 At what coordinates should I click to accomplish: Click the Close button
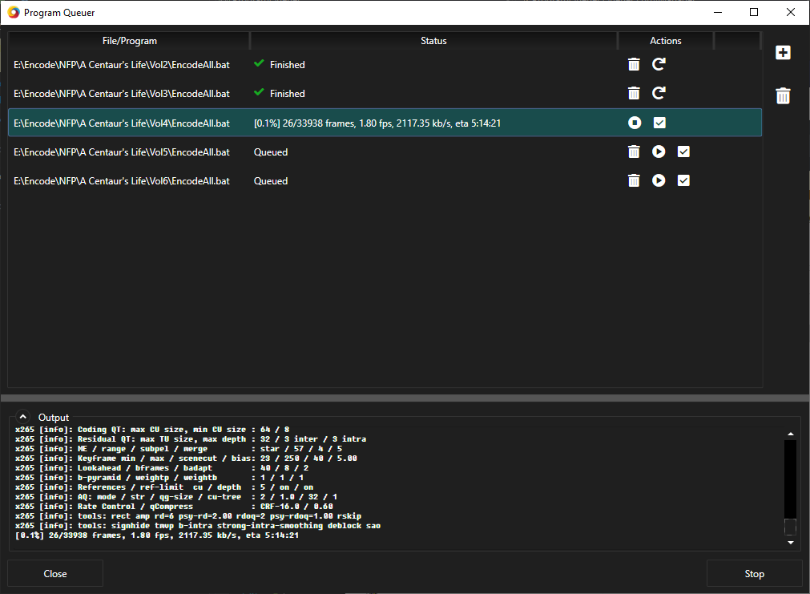pyautogui.click(x=55, y=573)
